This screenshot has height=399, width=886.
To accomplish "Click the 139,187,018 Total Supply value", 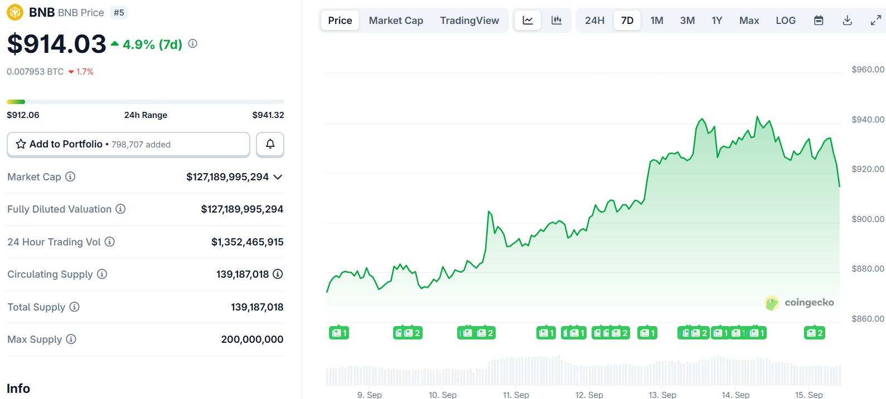I will [257, 307].
